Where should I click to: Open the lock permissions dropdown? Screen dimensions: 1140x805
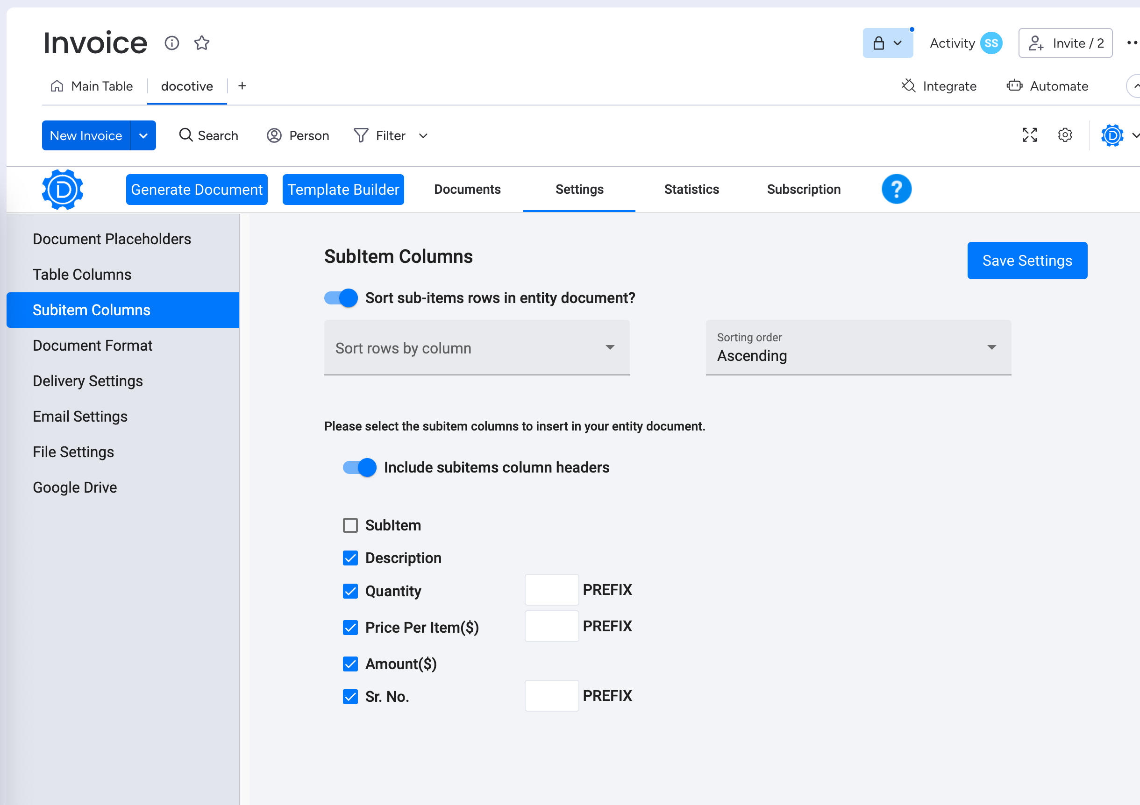point(888,43)
